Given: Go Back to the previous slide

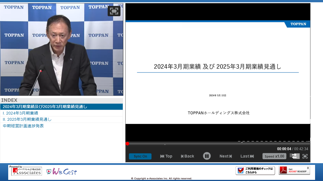Looking at the screenshot, I should pyautogui.click(x=187, y=156).
